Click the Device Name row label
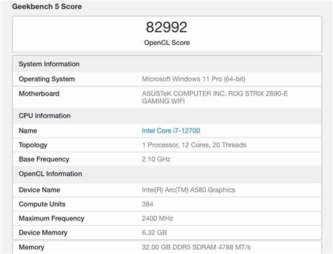 click(39, 190)
